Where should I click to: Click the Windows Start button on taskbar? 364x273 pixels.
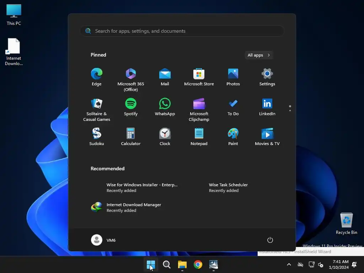point(151,264)
